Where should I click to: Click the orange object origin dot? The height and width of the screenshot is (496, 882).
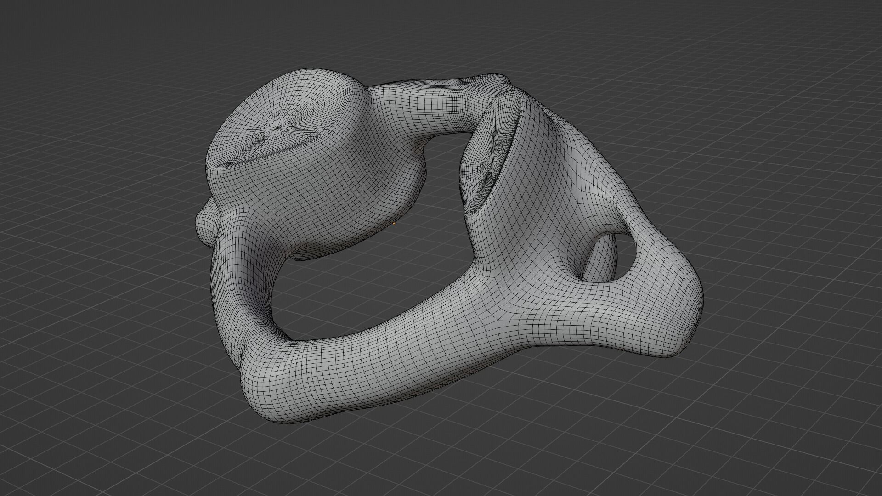(x=394, y=224)
